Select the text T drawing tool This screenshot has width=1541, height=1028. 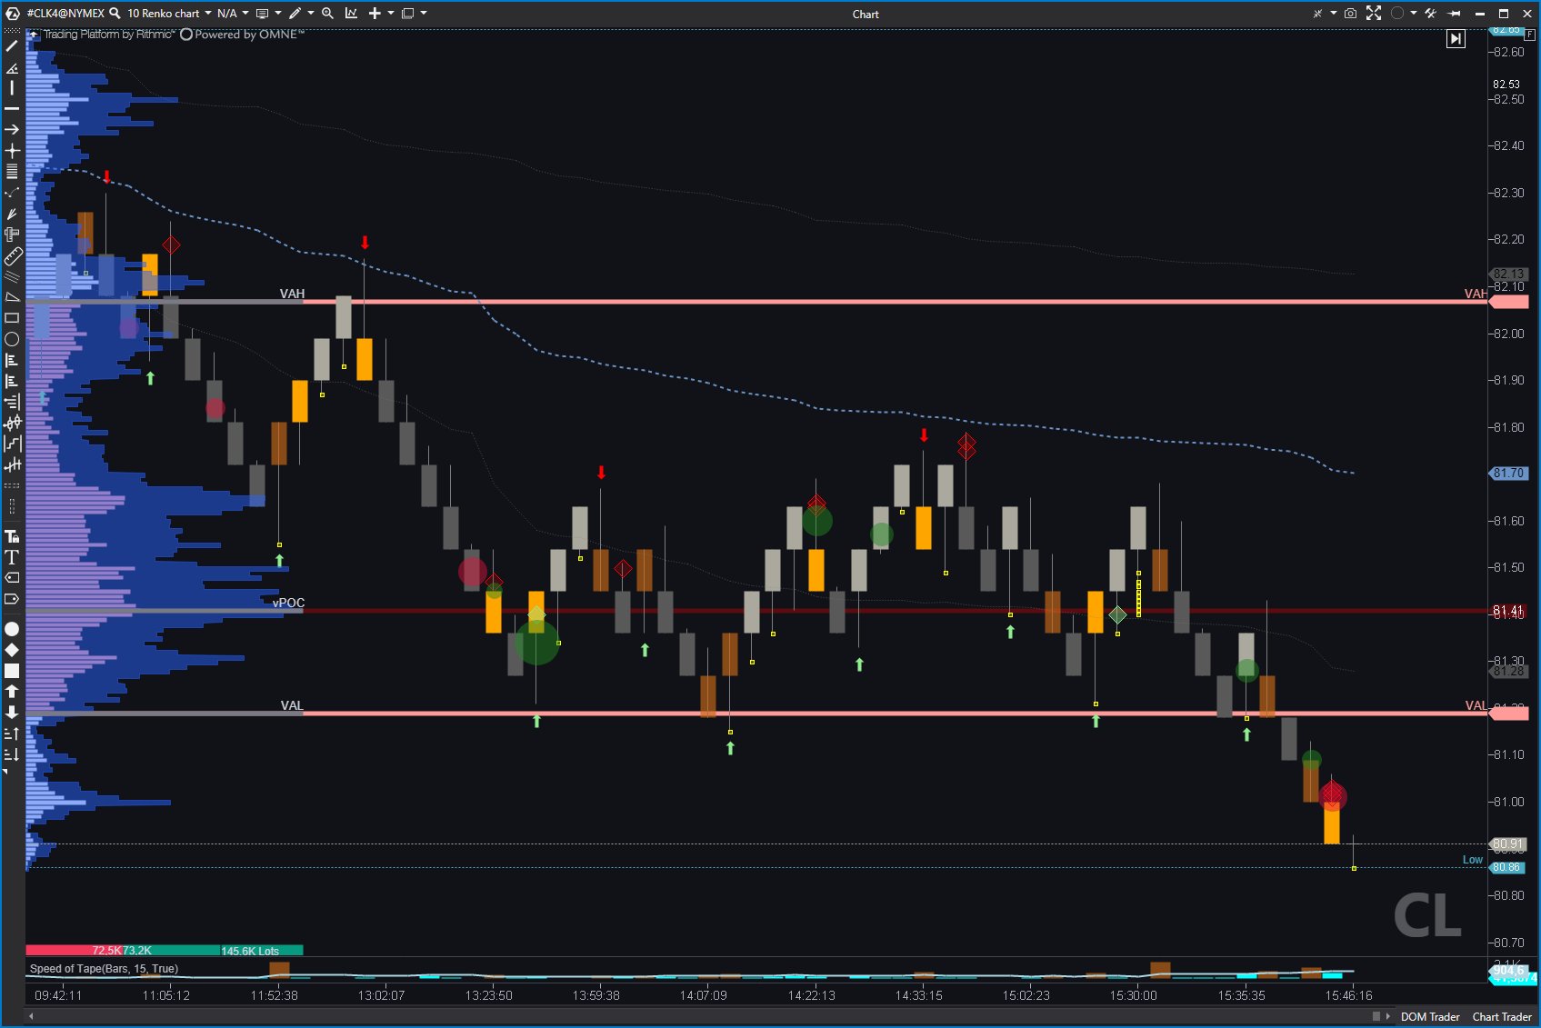point(12,557)
